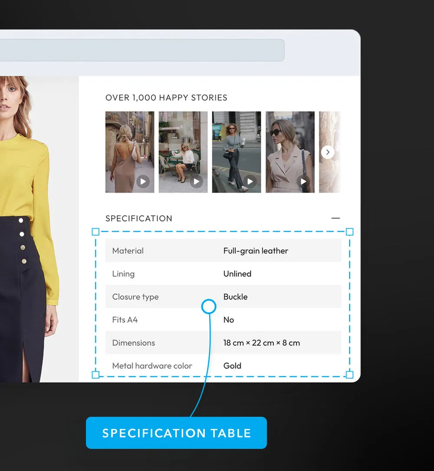434x471 pixels.
Task: Click the 18 cm × 22 cm × 8 cm dimensions value
Action: [x=261, y=343]
